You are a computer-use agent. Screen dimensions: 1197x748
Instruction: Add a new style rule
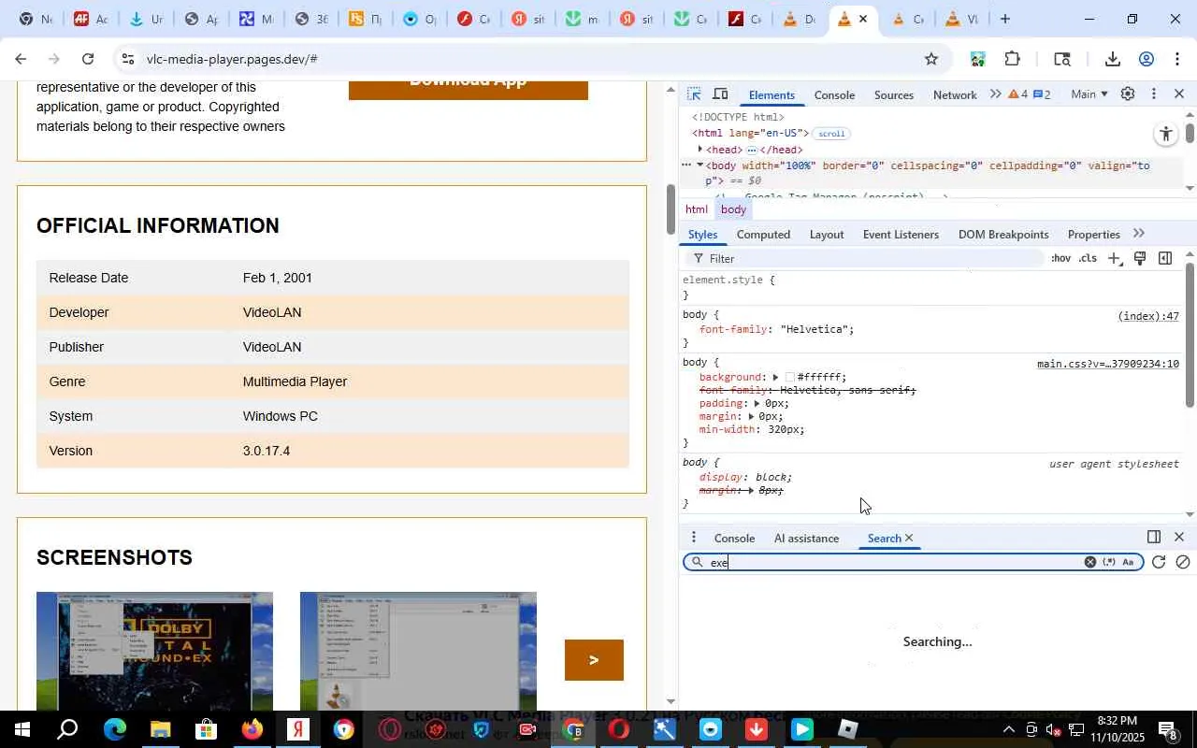(1114, 259)
